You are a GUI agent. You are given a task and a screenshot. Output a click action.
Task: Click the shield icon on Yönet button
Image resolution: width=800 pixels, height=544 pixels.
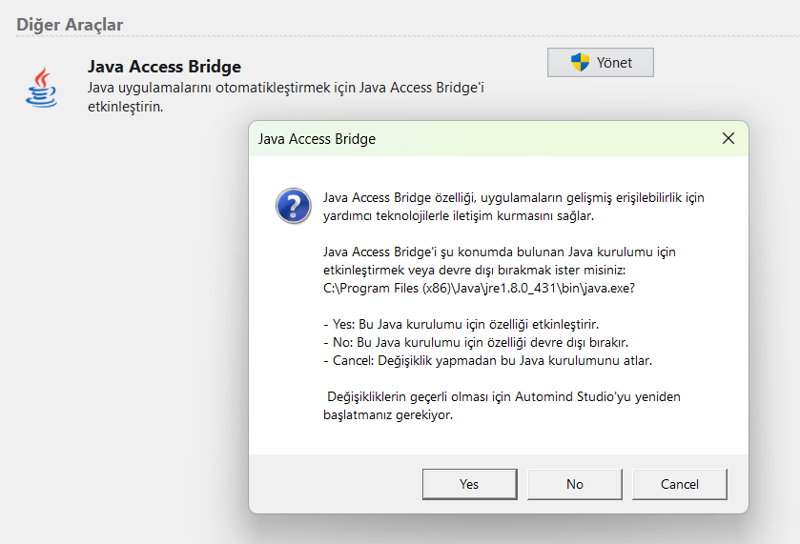(x=580, y=63)
